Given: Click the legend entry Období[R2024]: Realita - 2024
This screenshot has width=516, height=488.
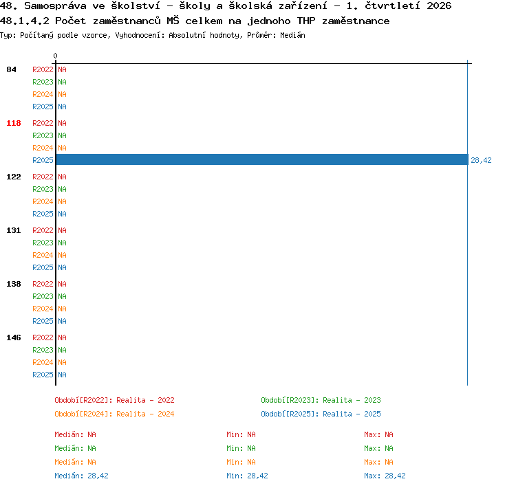Looking at the screenshot, I should pos(114,414).
